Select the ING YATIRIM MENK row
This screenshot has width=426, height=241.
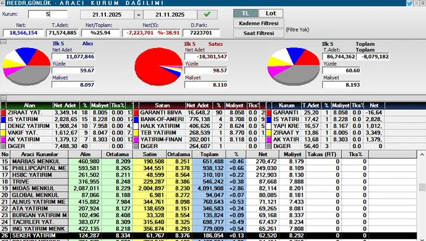tap(209, 229)
